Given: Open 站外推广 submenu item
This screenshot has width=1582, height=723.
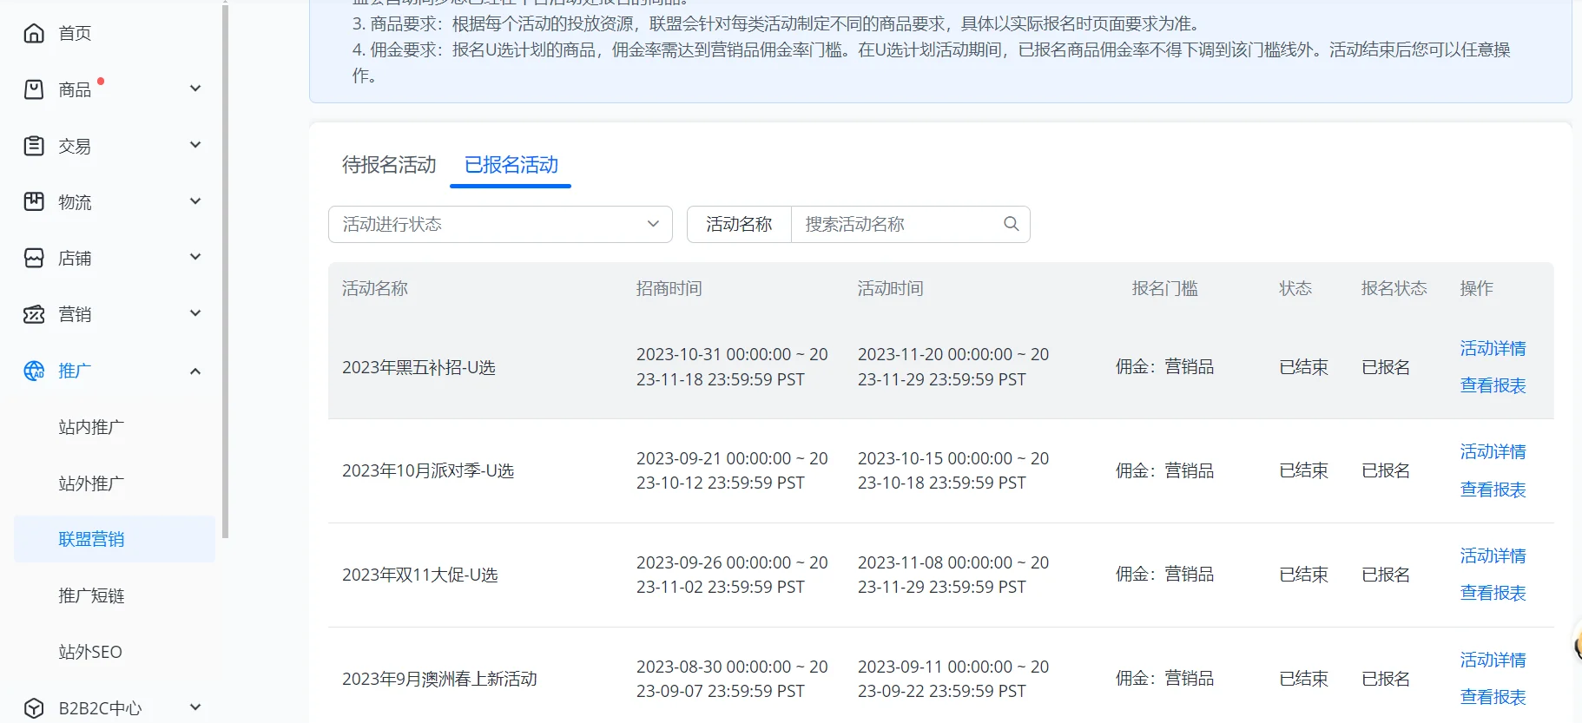Looking at the screenshot, I should click(x=91, y=483).
